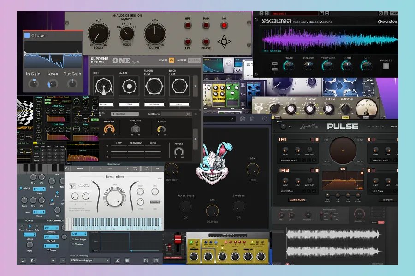Select the Poly voice mode radio
415x276 pixels.
click(x=37, y=226)
